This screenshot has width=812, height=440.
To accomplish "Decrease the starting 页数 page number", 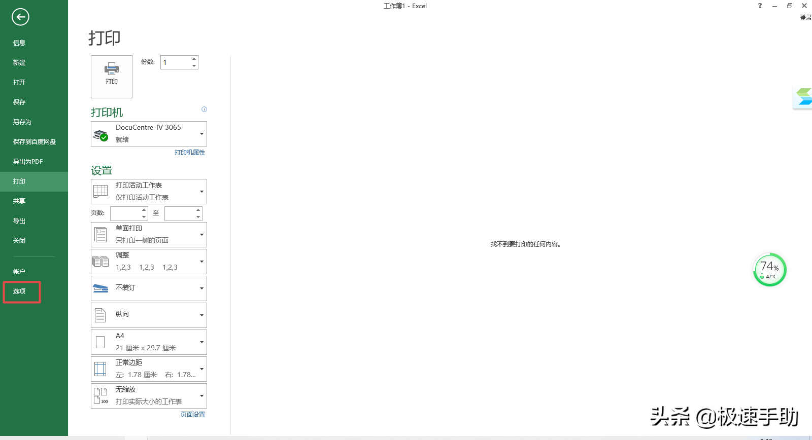I will coord(144,217).
